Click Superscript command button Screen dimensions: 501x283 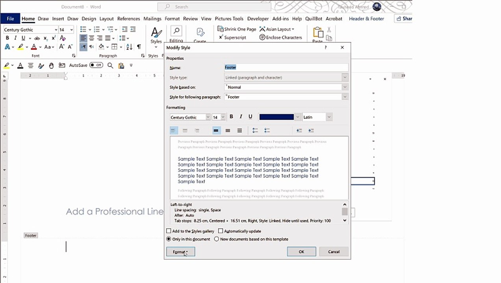[x=232, y=37]
